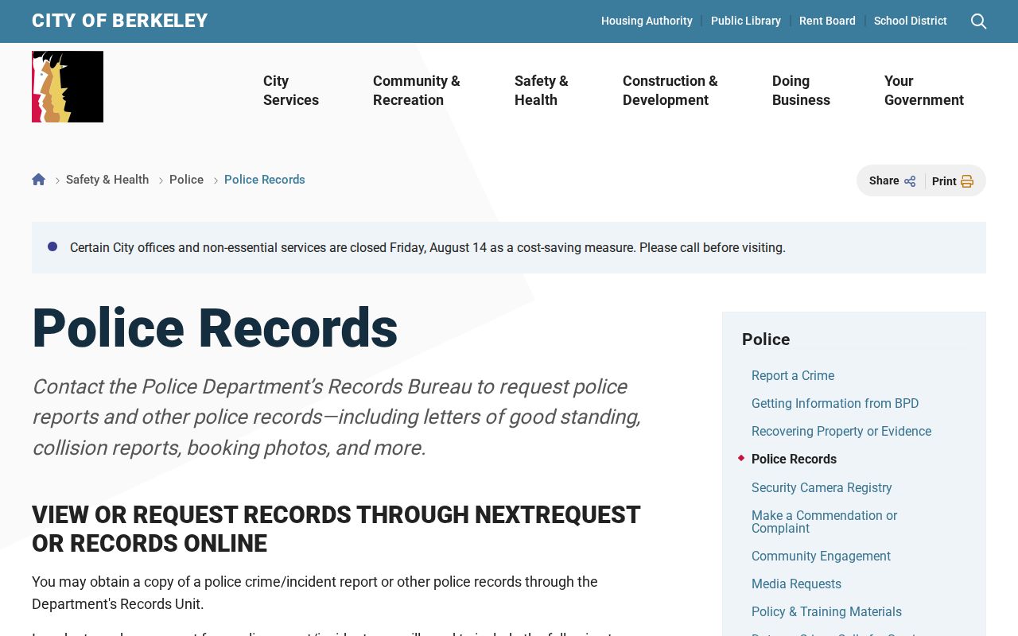Open Policy & Training Materials link
Screen dimensions: 1018x636
pos(826,611)
